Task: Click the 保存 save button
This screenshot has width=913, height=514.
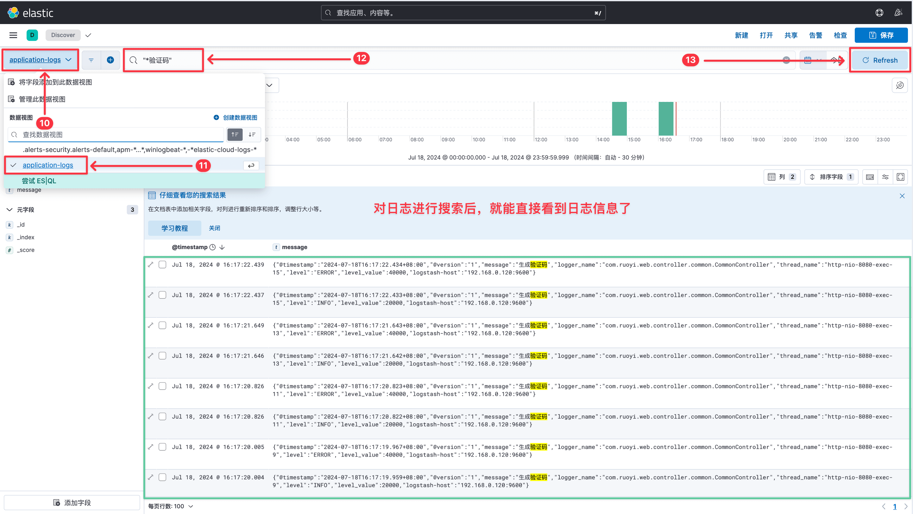Action: click(881, 35)
